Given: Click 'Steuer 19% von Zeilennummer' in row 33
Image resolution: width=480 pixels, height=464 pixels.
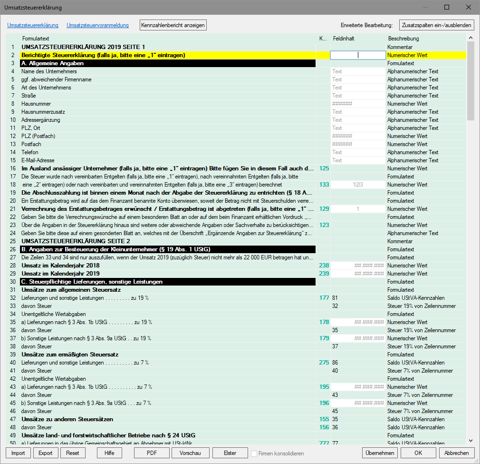Looking at the screenshot, I should coord(422,306).
